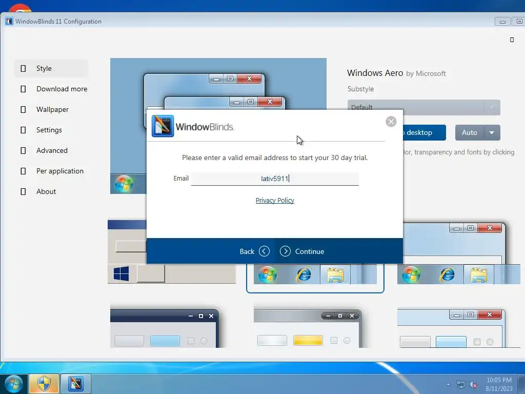The width and height of the screenshot is (525, 394).
Task: Click the security shield taskbar icon
Action: [44, 384]
